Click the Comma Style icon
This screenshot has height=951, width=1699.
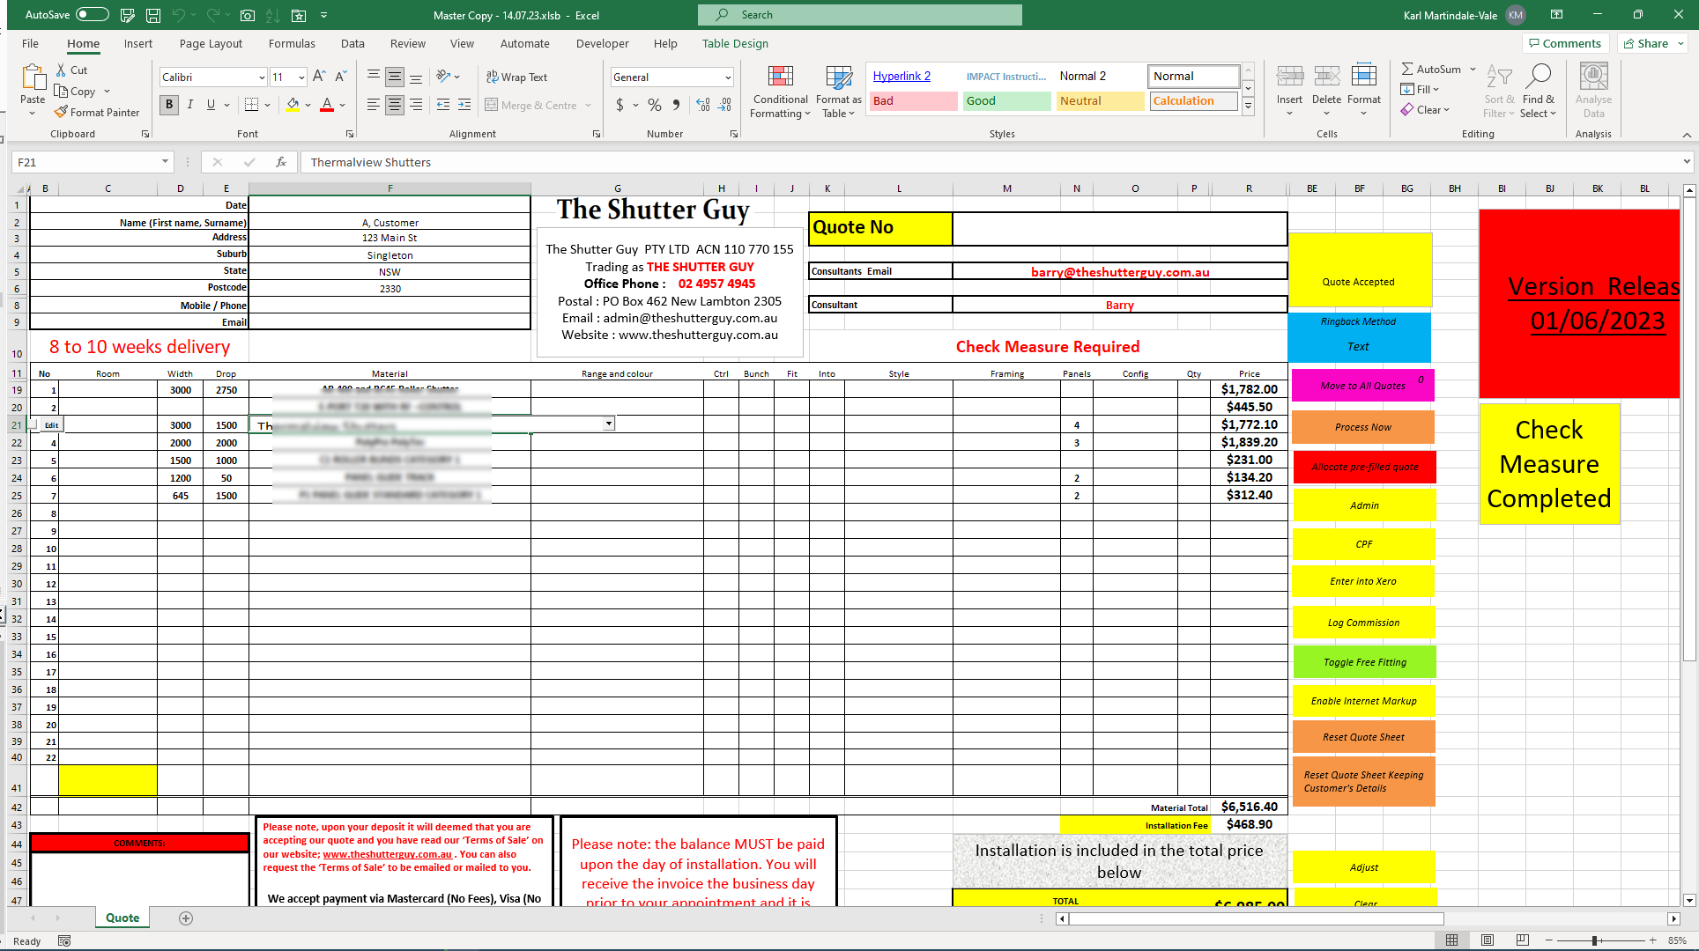[676, 105]
